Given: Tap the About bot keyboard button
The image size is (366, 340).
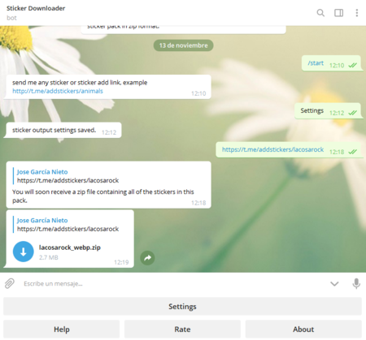Looking at the screenshot, I should click(303, 329).
